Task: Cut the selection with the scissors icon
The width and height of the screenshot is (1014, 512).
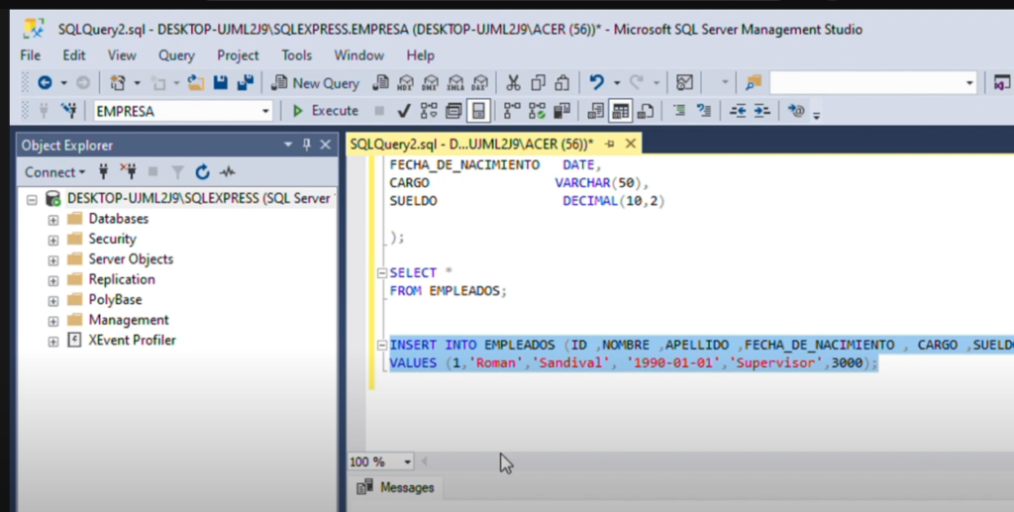Action: [513, 83]
